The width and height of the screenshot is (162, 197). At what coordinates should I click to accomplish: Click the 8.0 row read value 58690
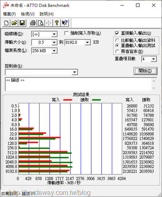click(x=149, y=124)
